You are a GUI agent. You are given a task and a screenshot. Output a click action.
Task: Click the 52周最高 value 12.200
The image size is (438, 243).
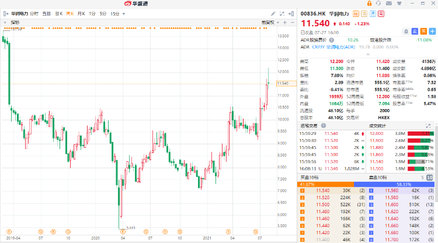point(383,96)
